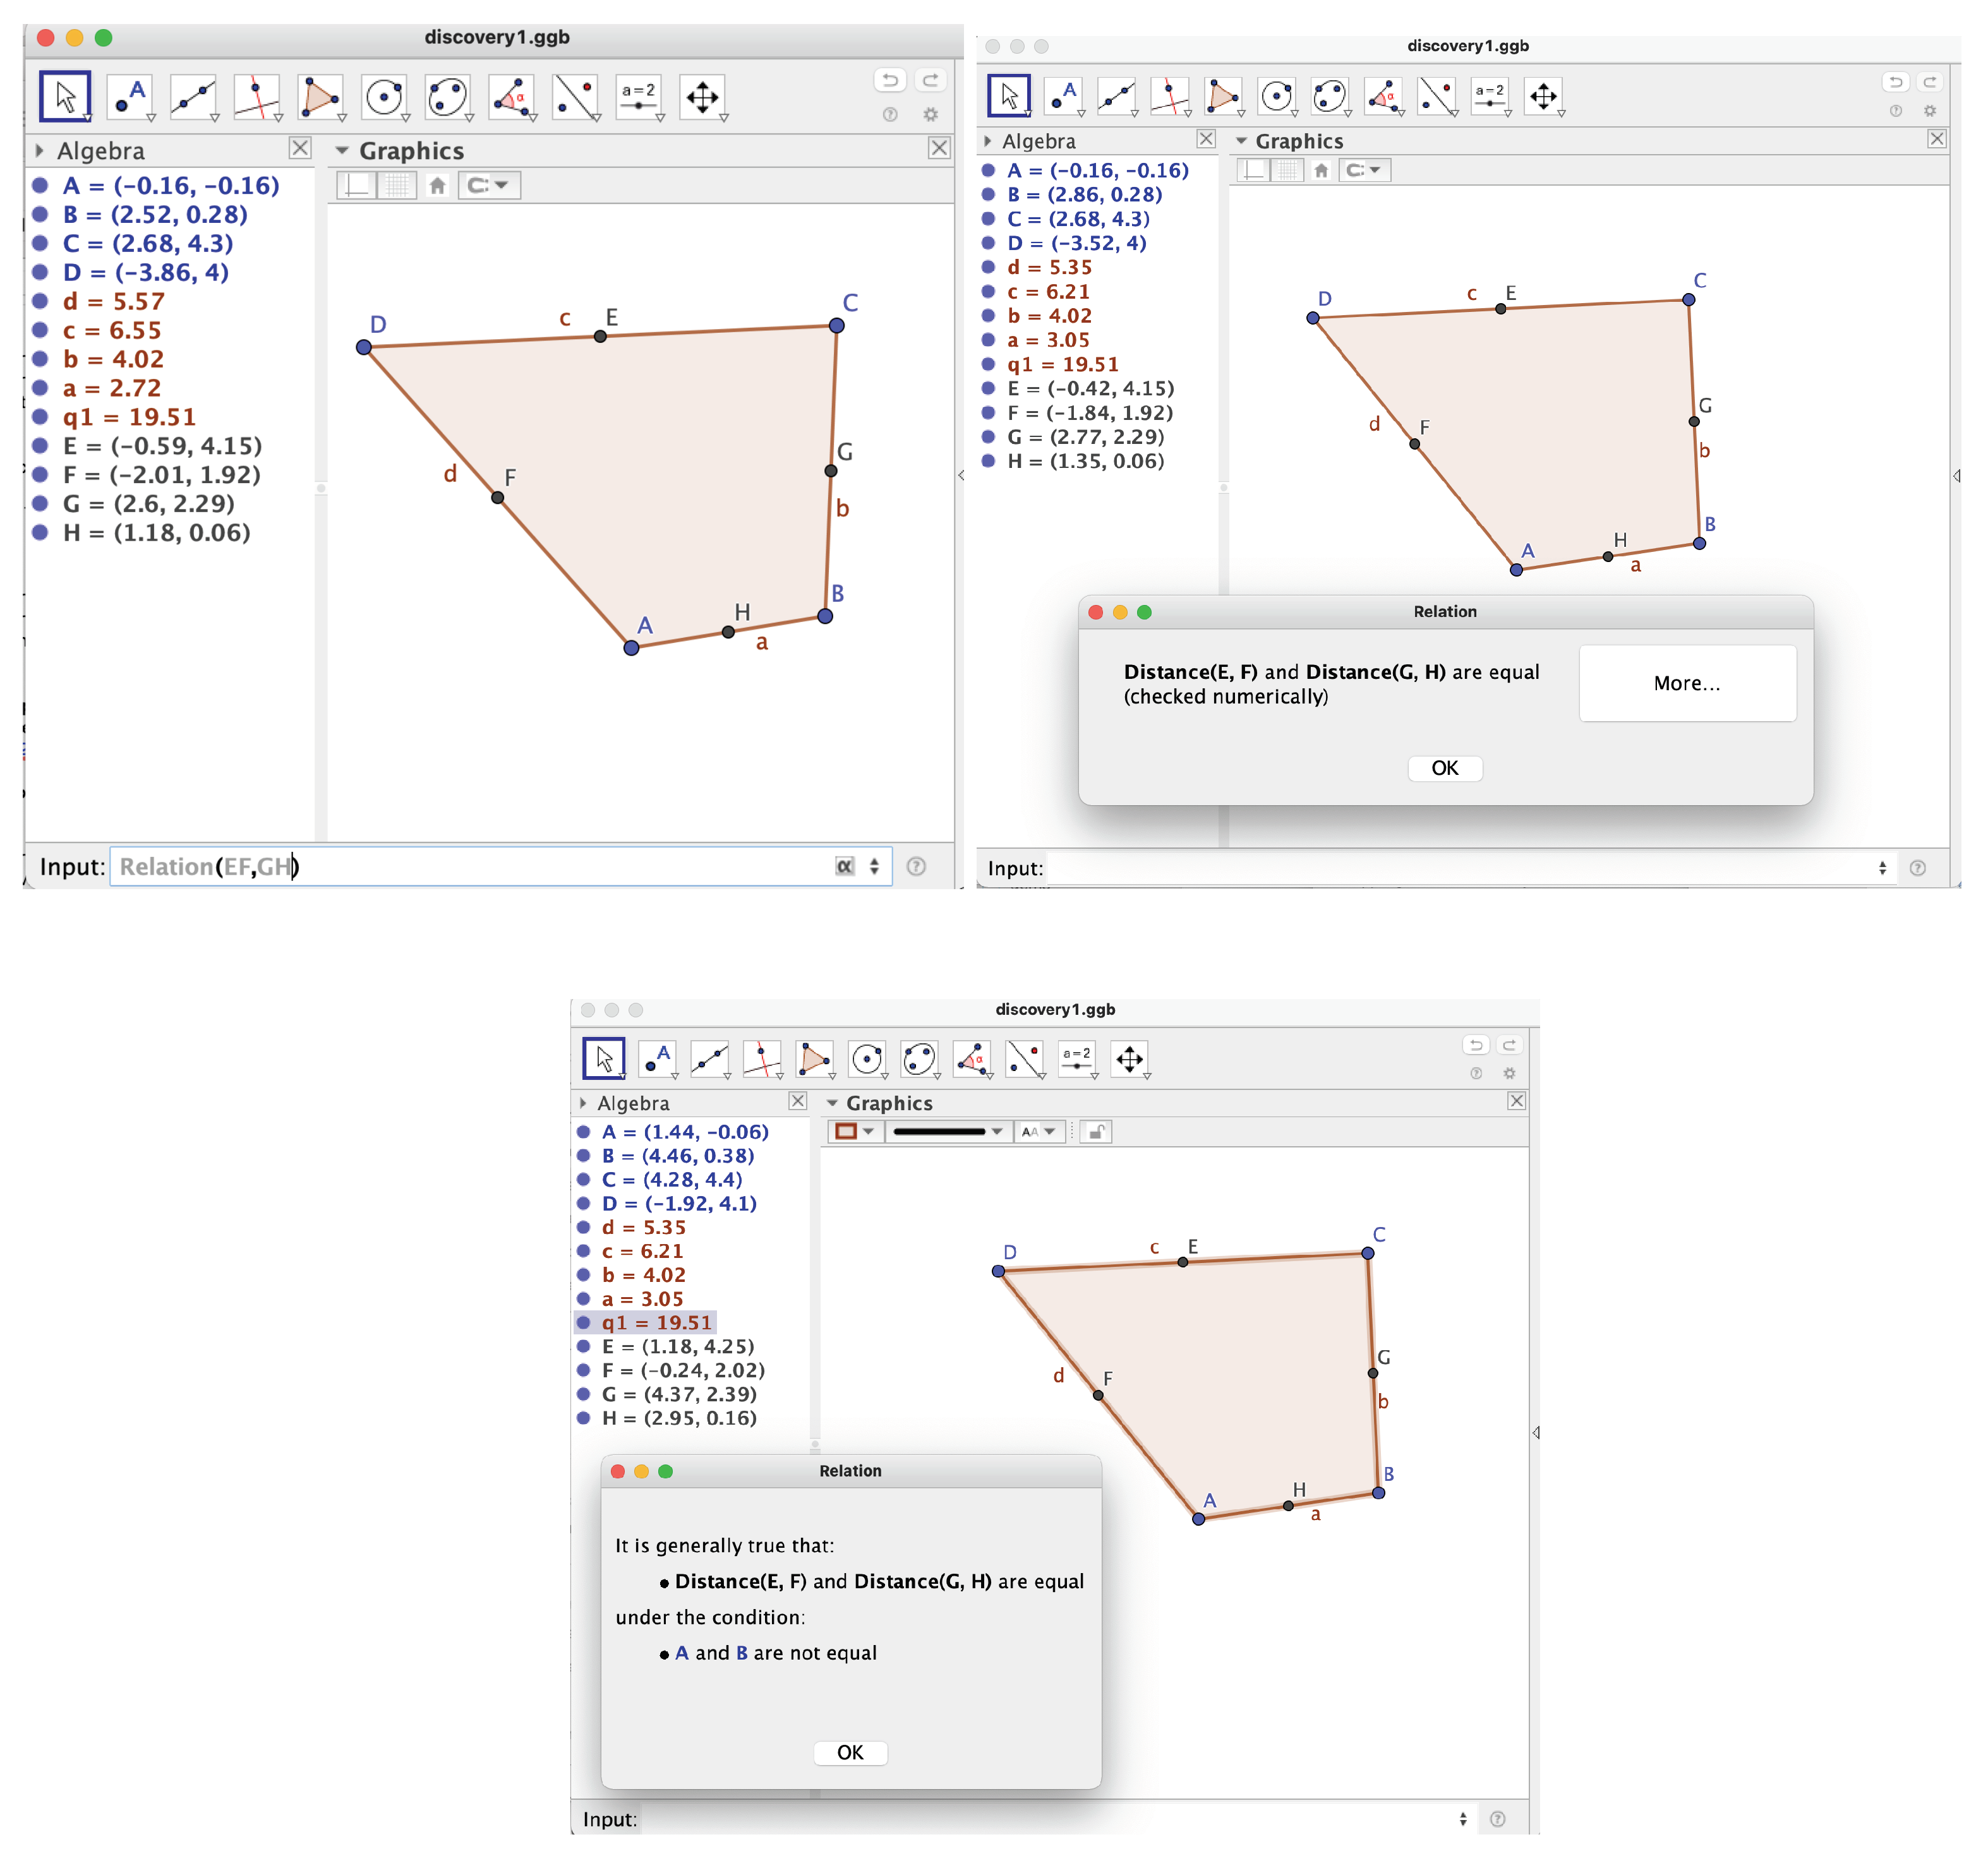
Task: Toggle the lock icon in bottom window style bar
Action: point(1096,1132)
